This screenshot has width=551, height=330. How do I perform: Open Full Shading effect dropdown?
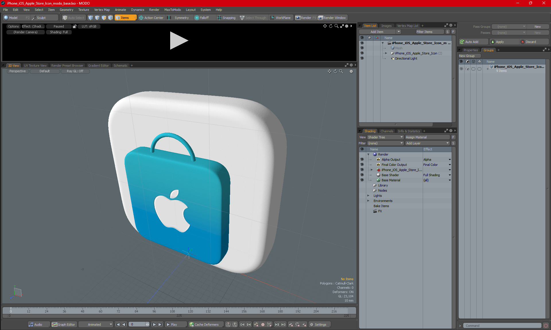(437, 175)
